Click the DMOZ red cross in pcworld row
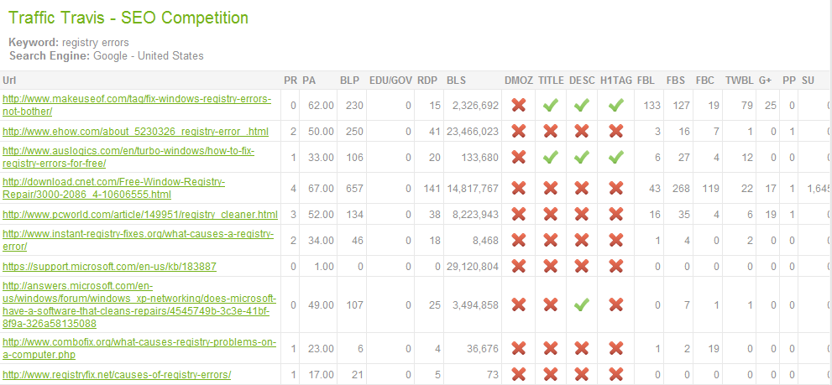The image size is (832, 385). [519, 214]
